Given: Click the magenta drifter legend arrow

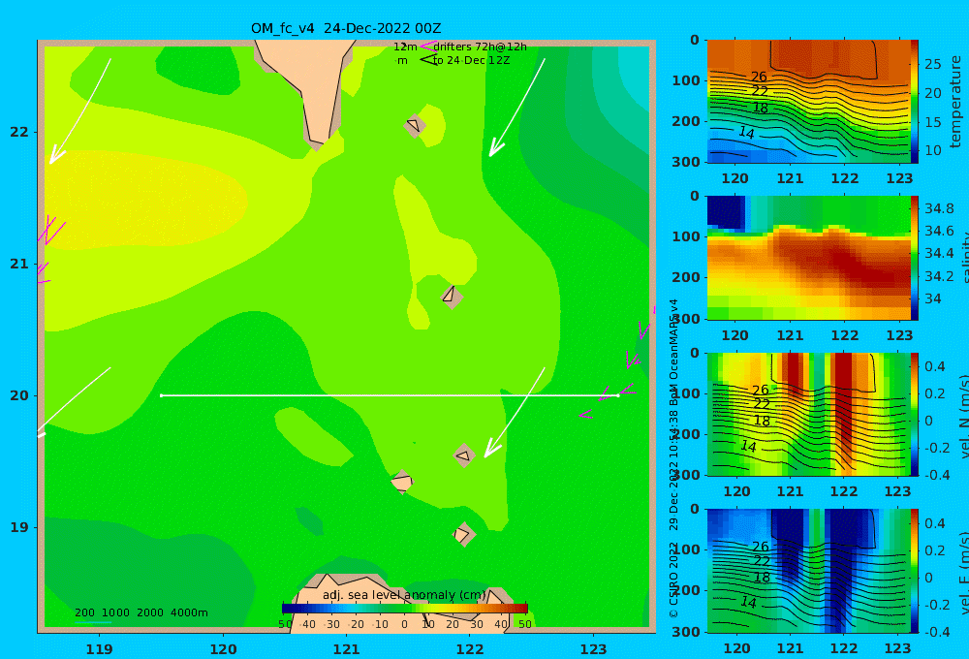Looking at the screenshot, I should (427, 47).
